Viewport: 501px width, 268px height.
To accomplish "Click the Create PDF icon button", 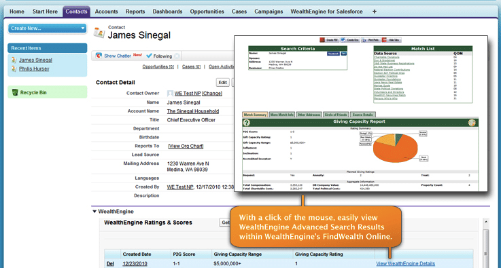I will pos(329,40).
